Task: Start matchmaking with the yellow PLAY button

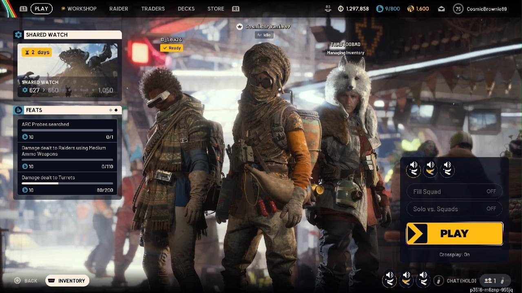Action: click(x=455, y=234)
